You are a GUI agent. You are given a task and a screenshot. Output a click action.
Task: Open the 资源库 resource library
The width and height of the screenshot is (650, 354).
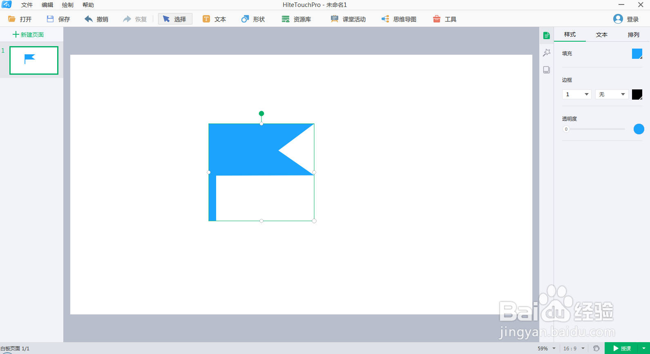tap(296, 19)
